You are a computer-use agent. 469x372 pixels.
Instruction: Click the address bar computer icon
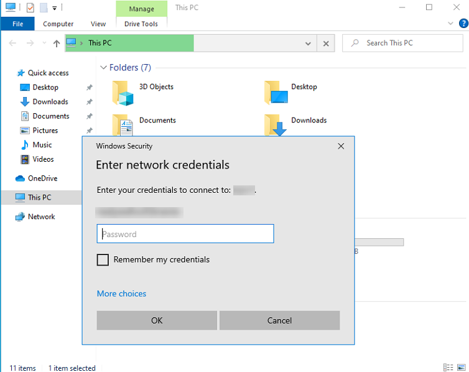71,43
